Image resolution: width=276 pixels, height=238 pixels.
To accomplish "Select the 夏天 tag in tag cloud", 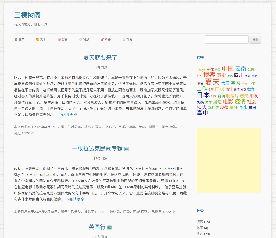I will click(212, 82).
